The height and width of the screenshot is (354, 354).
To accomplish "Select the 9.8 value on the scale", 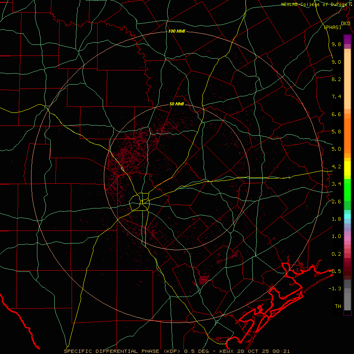I will tap(336, 44).
